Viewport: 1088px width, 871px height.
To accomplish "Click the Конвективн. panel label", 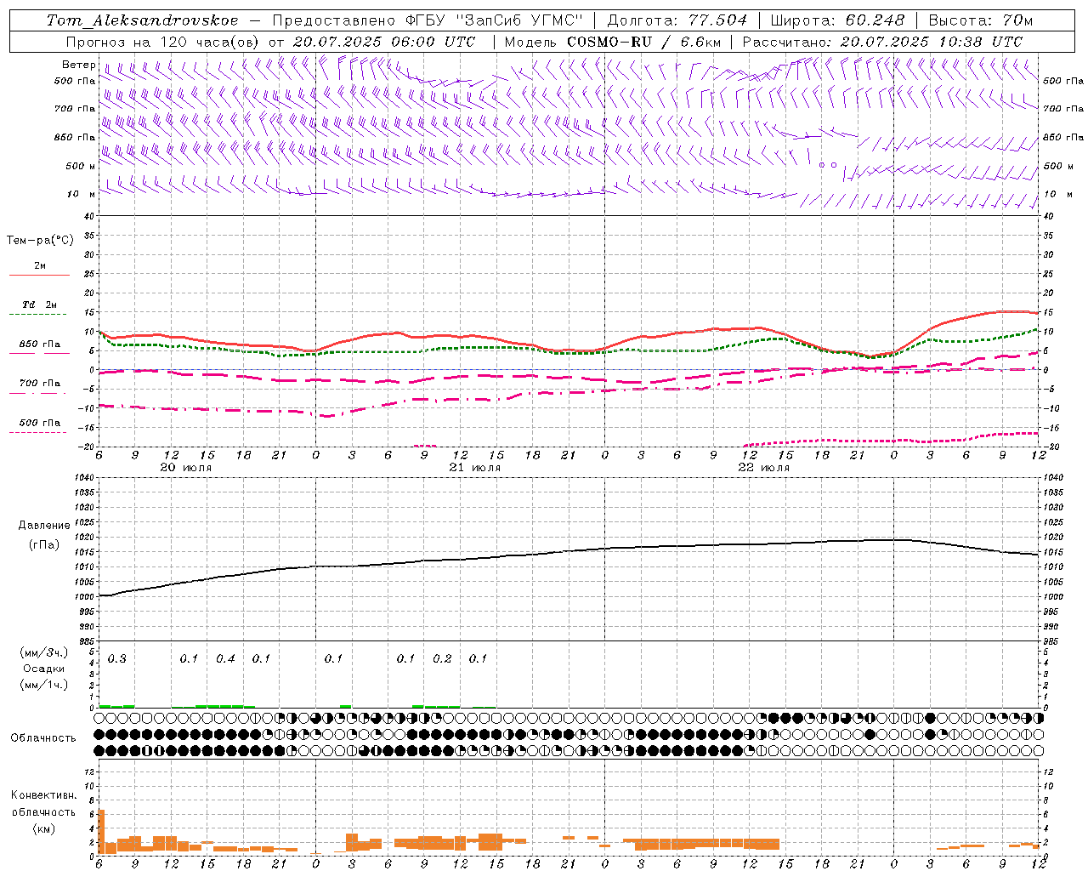I will pos(44,795).
